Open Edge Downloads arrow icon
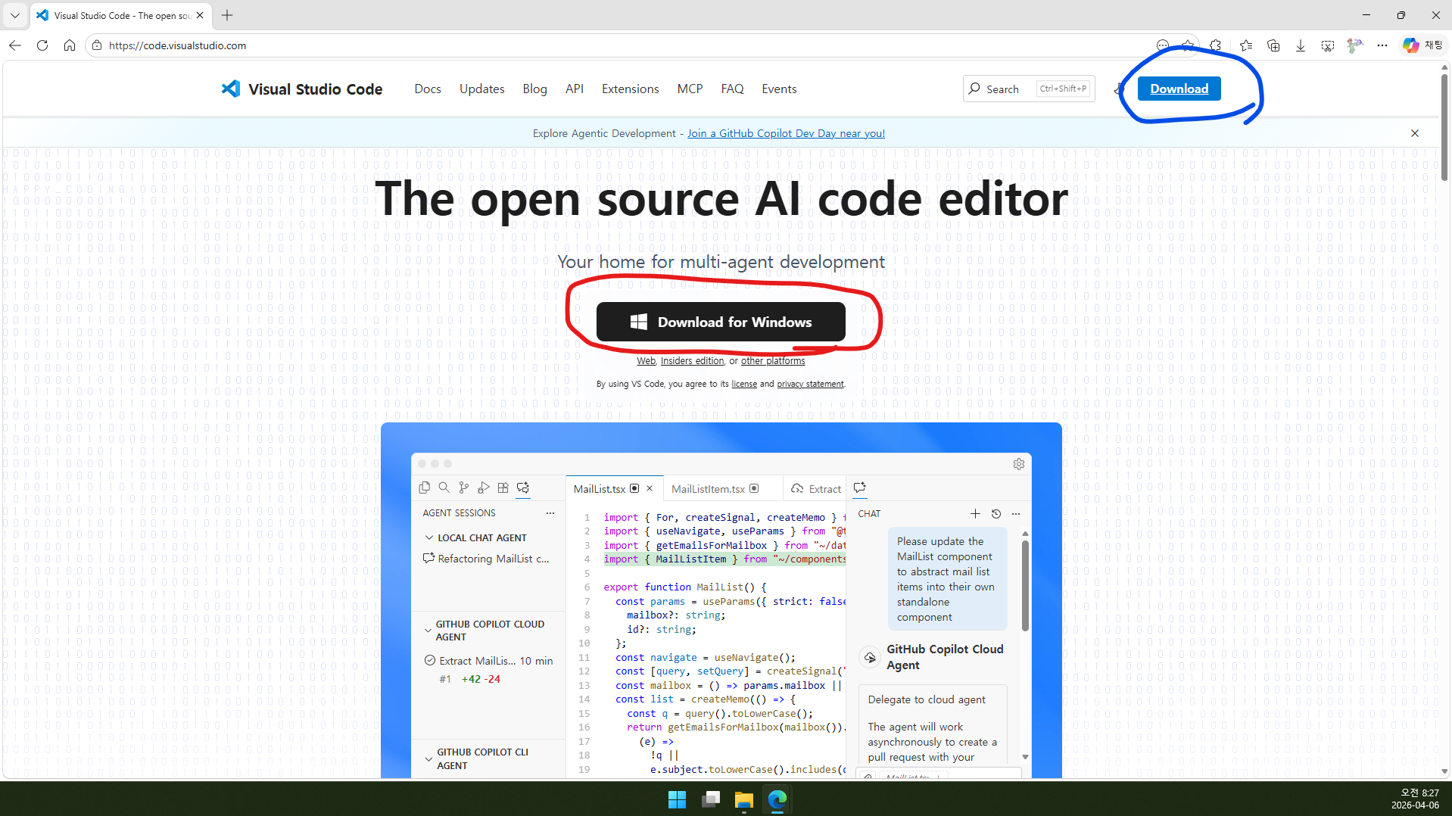Viewport: 1452px width, 816px height. (1301, 45)
